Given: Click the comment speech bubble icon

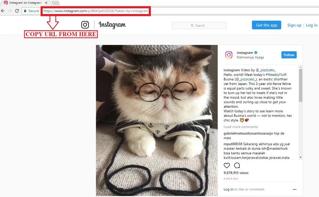Looking at the screenshot, I should pyautogui.click(x=237, y=166).
